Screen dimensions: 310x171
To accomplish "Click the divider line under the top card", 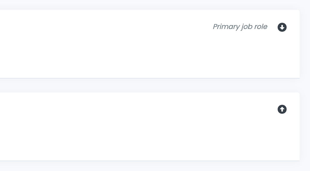I will (x=145, y=78).
